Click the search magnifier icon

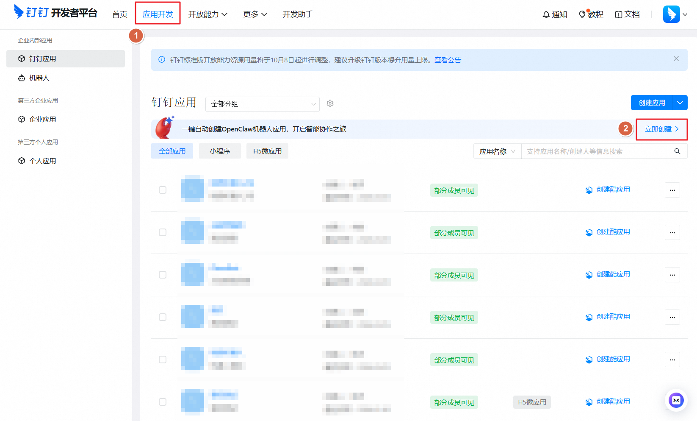click(x=677, y=151)
